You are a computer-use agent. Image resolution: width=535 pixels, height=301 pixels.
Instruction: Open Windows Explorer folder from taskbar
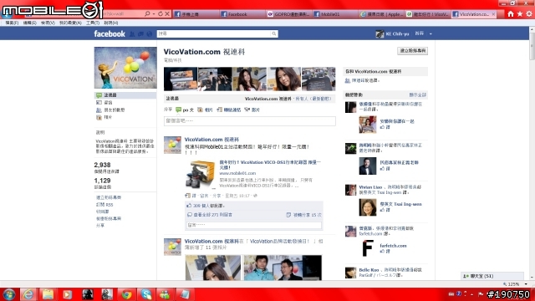tap(48, 294)
